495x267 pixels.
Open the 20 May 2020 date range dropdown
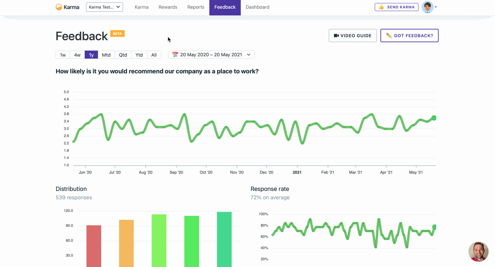(x=211, y=55)
